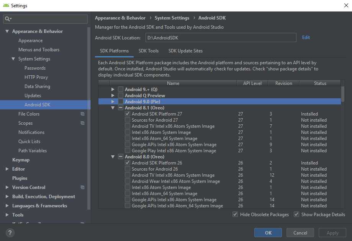
Task: Click the project-level icon beside Version Control
Action: click(83, 187)
